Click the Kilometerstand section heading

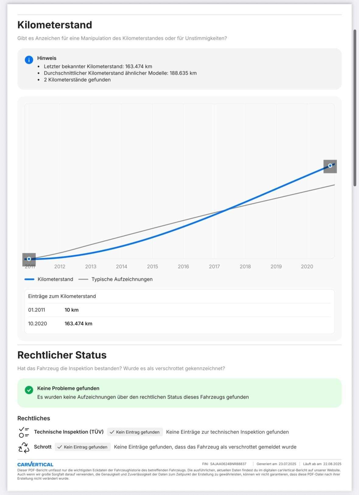coord(55,25)
